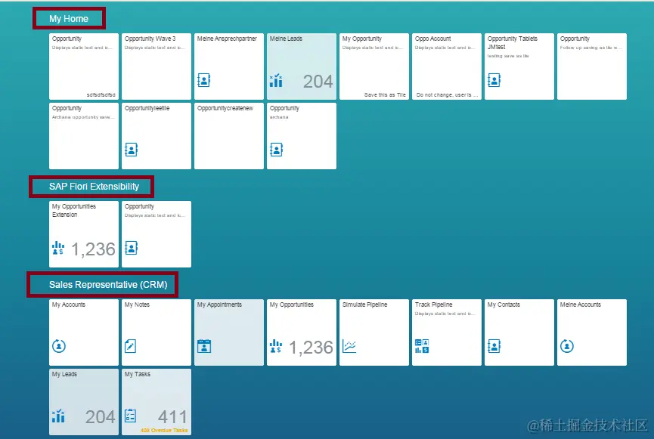Image resolution: width=654 pixels, height=439 pixels.
Task: Click the note-edit icon on My Notes tile
Action: (x=130, y=346)
